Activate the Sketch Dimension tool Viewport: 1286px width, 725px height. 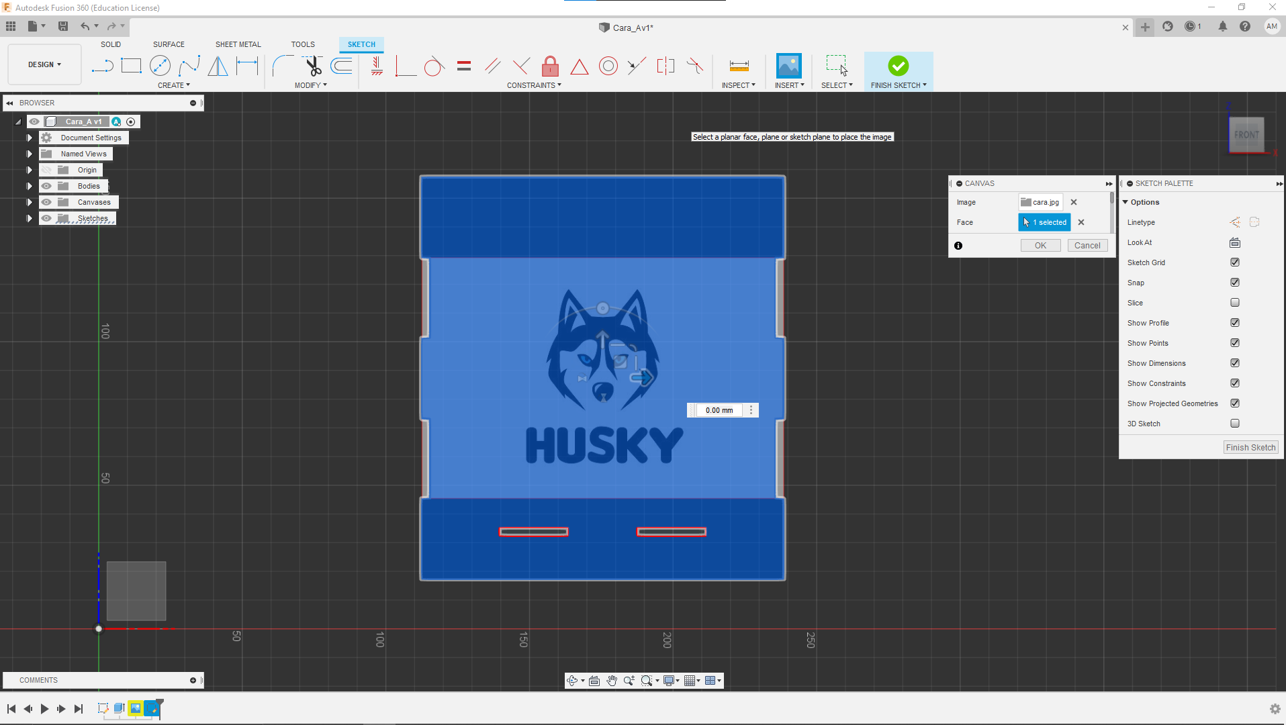click(x=247, y=66)
